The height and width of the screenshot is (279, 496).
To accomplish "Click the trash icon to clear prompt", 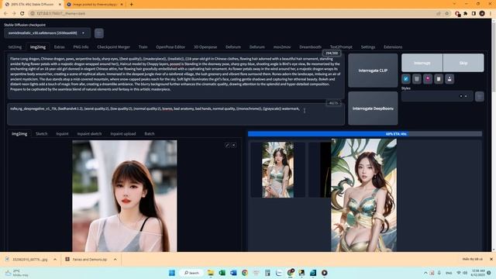I will [x=417, y=79].
